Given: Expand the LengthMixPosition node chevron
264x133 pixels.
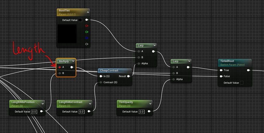Looking at the screenshot, I should click(x=43, y=104).
